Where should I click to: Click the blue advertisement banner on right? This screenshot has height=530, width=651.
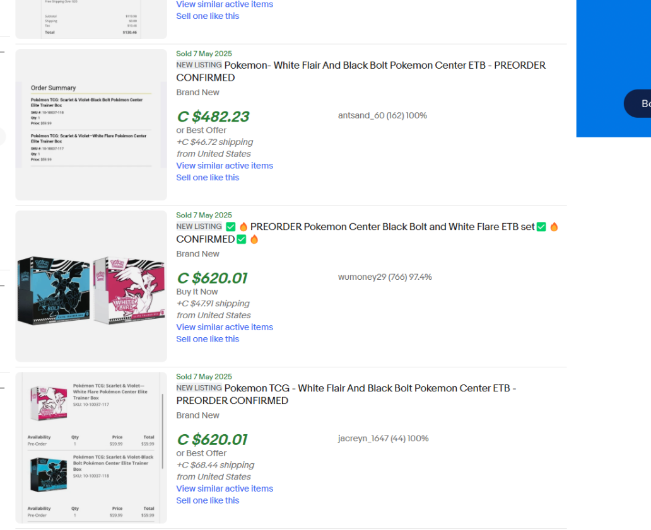click(614, 69)
